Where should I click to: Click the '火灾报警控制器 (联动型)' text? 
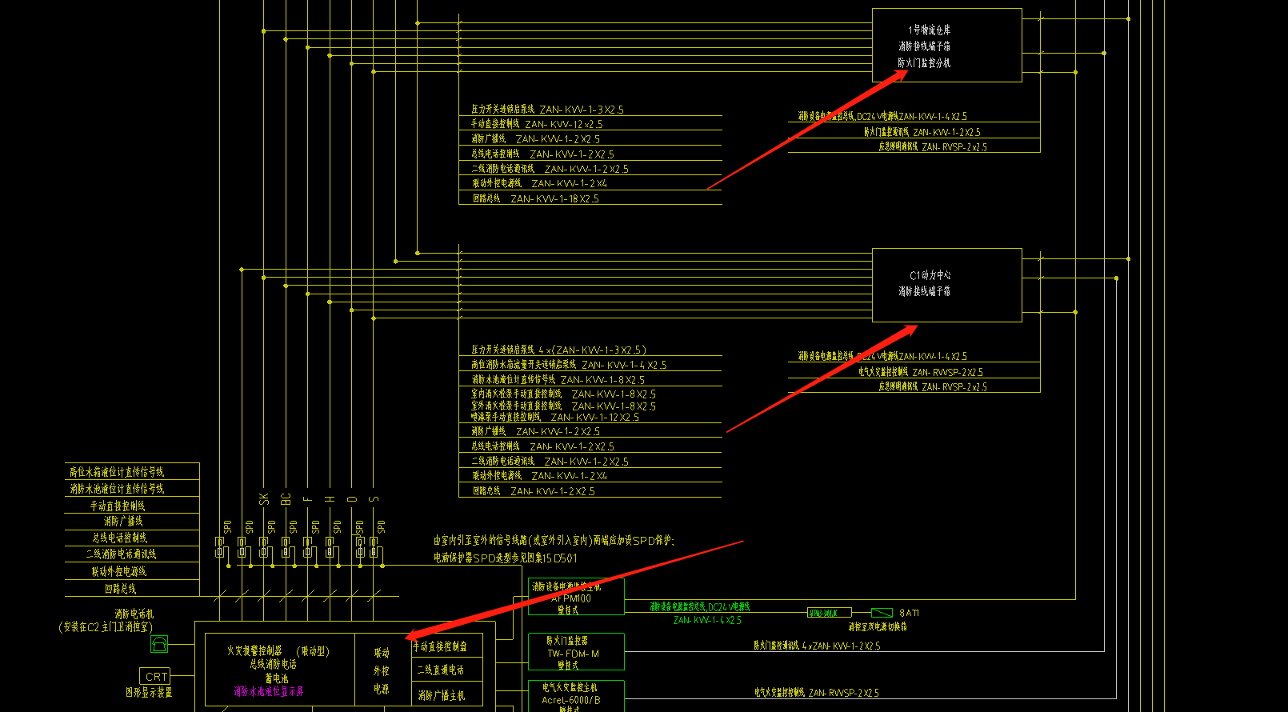(x=278, y=651)
